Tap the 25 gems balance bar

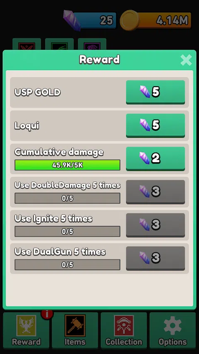96,20
